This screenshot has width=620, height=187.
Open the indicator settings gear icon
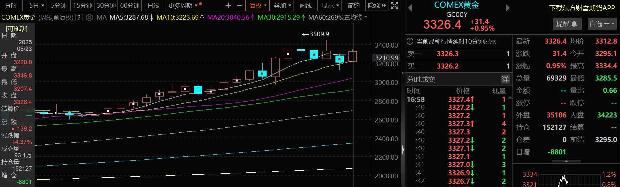89,18
